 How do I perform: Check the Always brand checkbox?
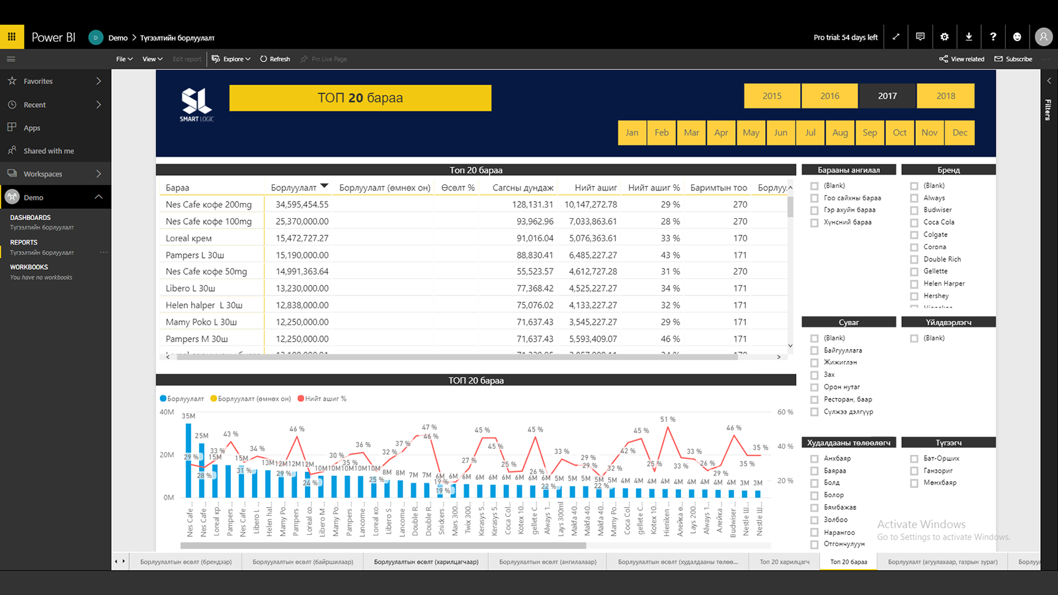coord(914,198)
